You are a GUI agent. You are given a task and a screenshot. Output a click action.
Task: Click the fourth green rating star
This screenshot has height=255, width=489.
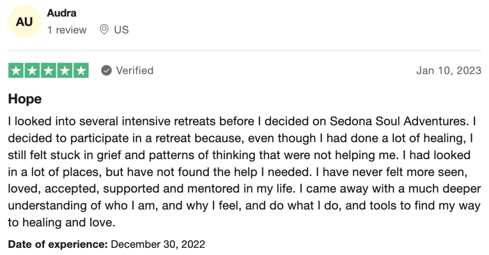pos(64,71)
